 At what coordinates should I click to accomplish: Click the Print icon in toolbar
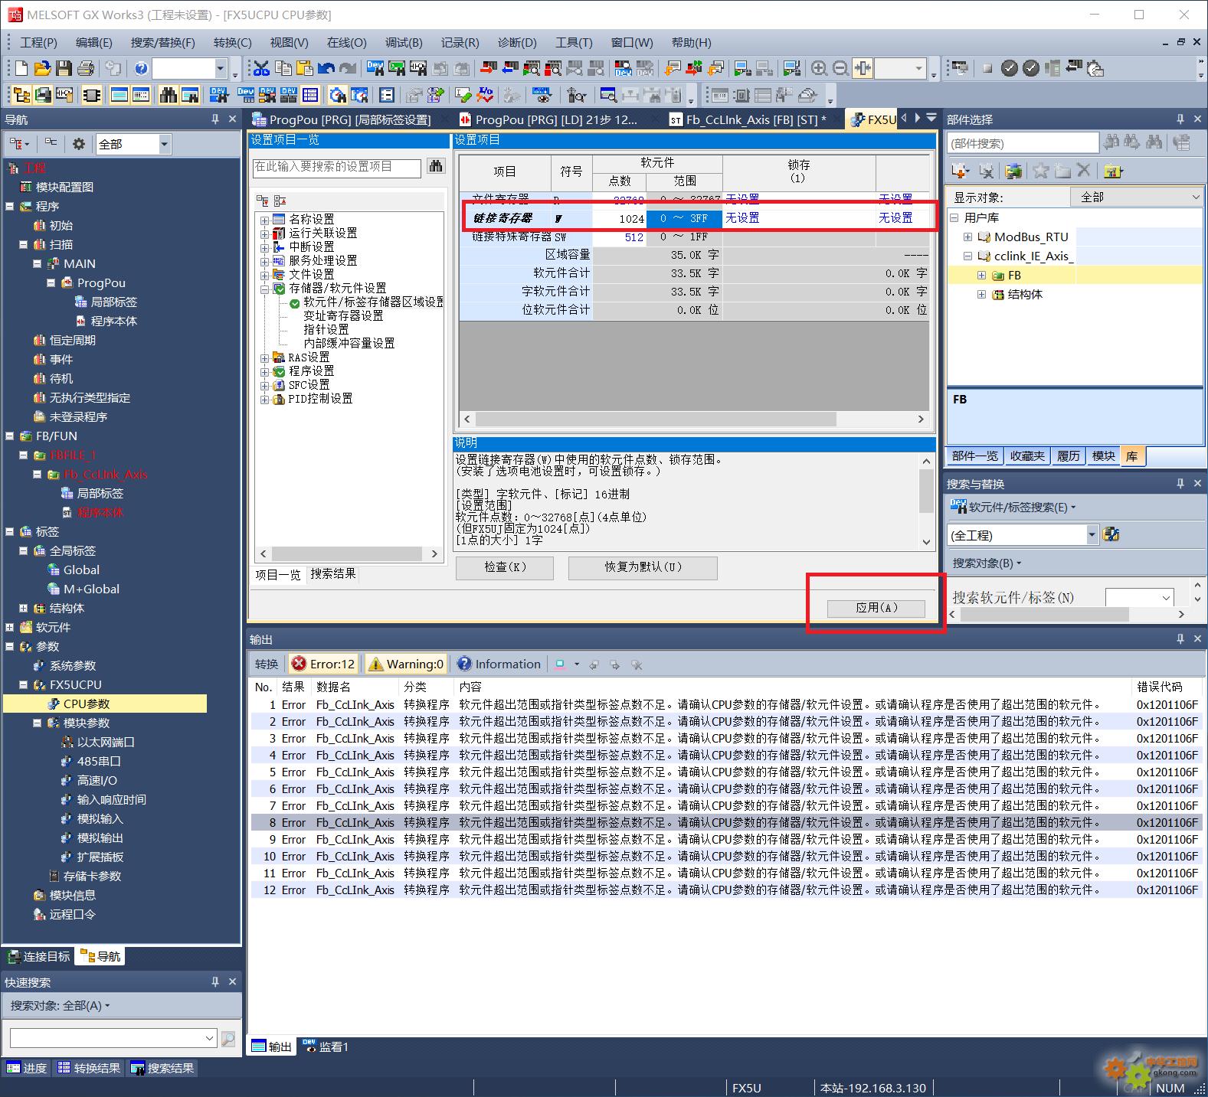coord(85,69)
